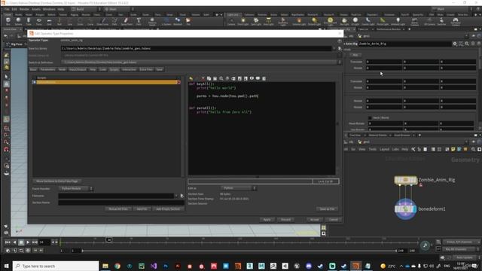Screen dimensions: 482x271
Task: Click the timeline jump to first frame button
Action: tap(8, 242)
